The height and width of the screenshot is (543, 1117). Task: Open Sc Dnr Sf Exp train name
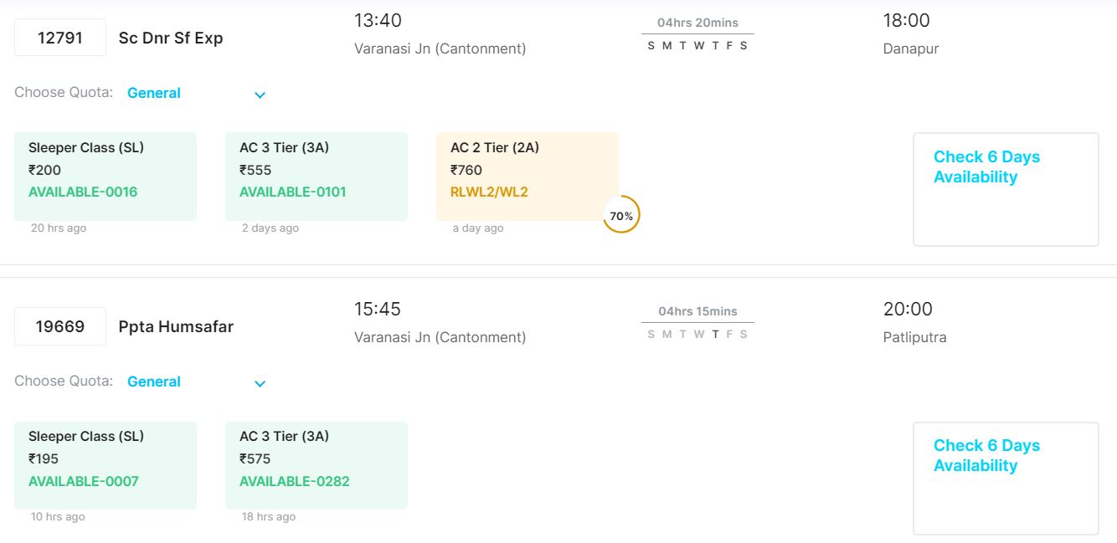click(171, 38)
